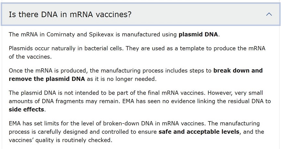
Task: Click the text "They are used as a template"
Action: pyautogui.click(x=162, y=48)
